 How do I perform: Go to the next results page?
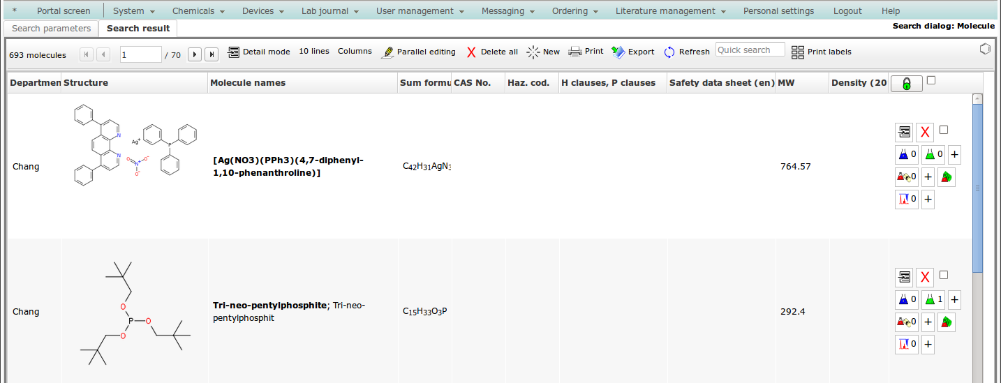point(195,54)
